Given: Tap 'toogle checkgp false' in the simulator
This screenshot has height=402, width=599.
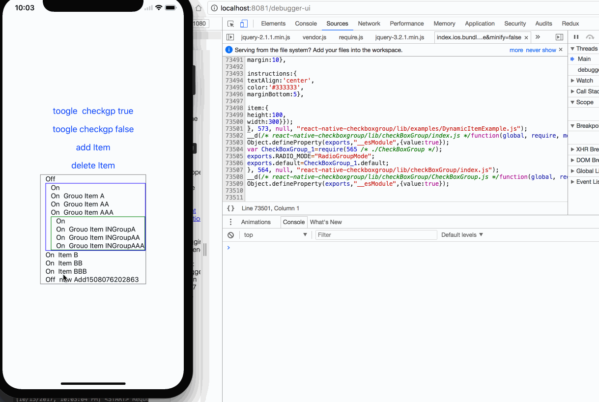Looking at the screenshot, I should pos(93,129).
